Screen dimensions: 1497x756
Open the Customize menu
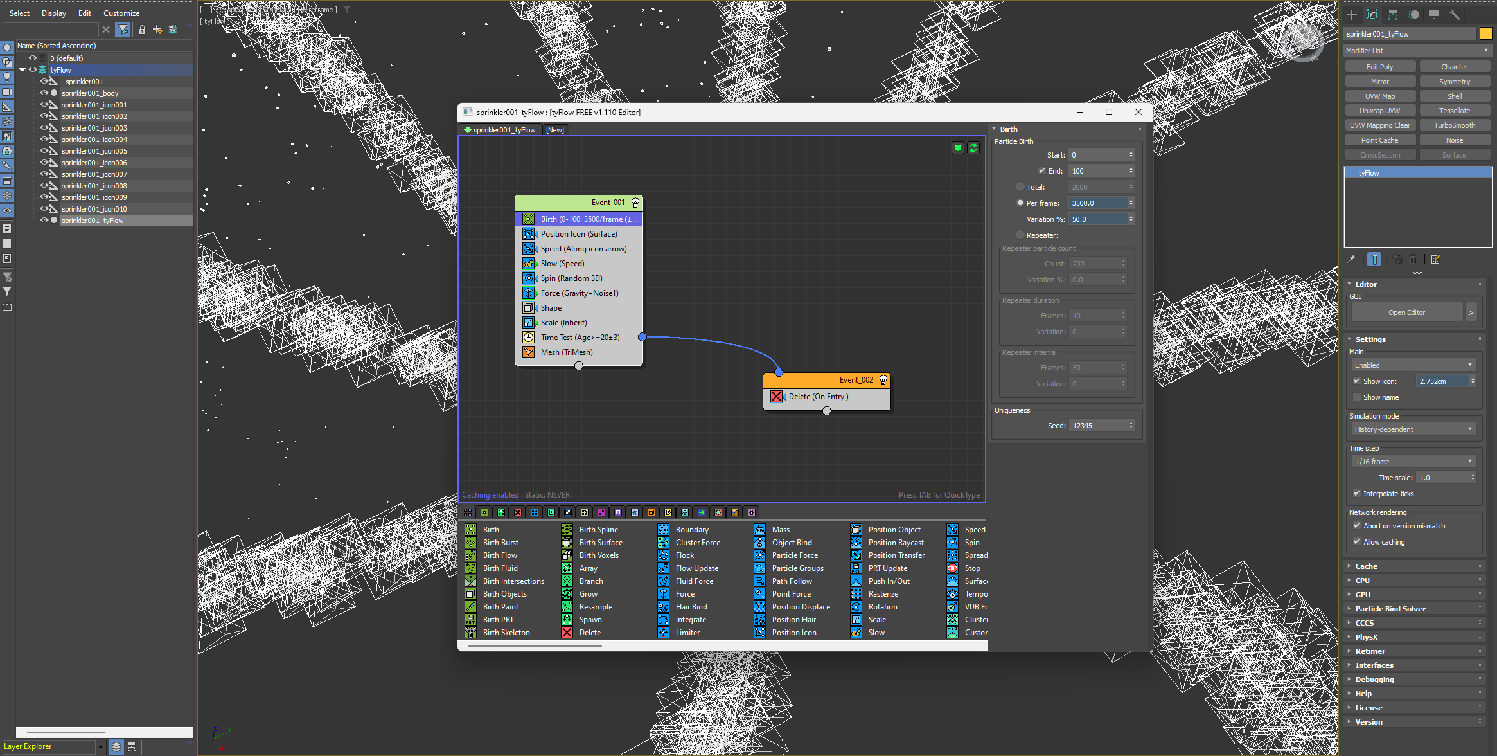(x=121, y=13)
